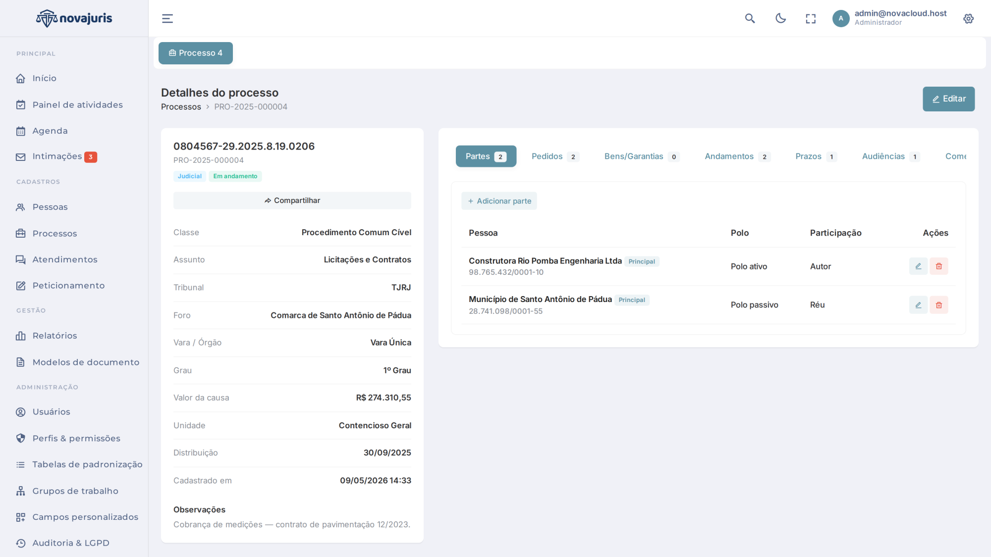Edit Construtora Rio Pomba party

918,266
